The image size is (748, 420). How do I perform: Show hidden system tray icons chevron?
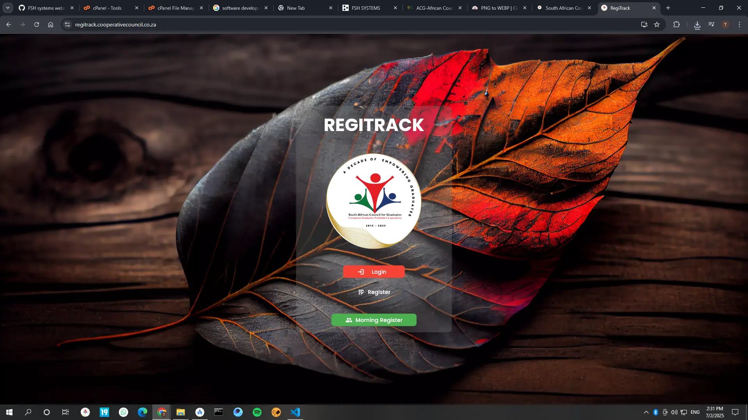[646, 412]
